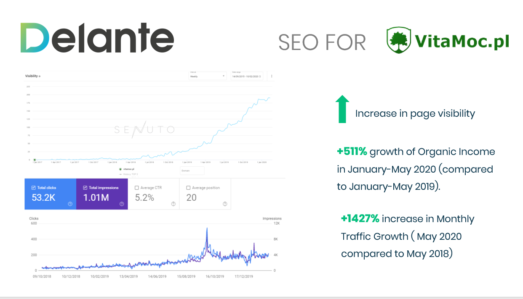
Task: Click the 5.2% average CTR value
Action: pyautogui.click(x=144, y=197)
